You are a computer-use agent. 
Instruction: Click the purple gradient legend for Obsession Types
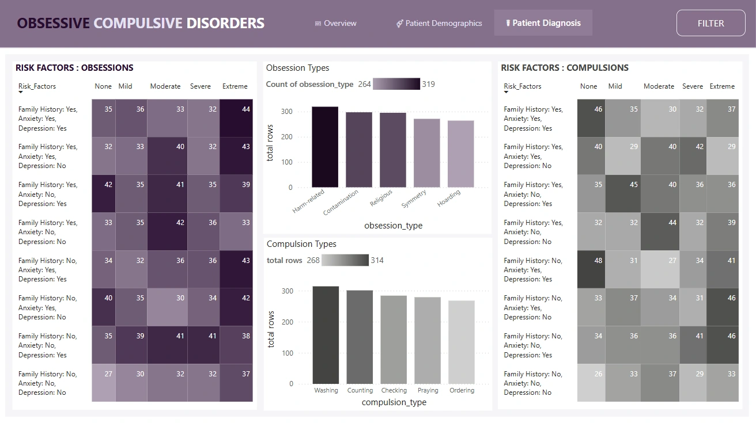(396, 84)
